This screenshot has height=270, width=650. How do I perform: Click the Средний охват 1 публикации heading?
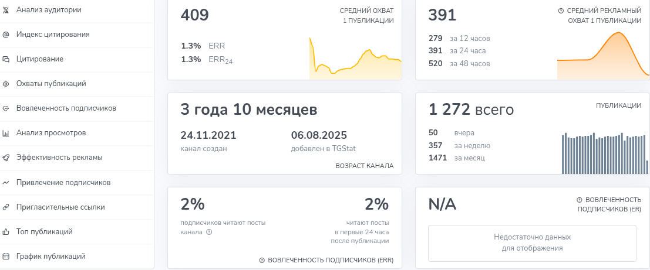pos(366,16)
